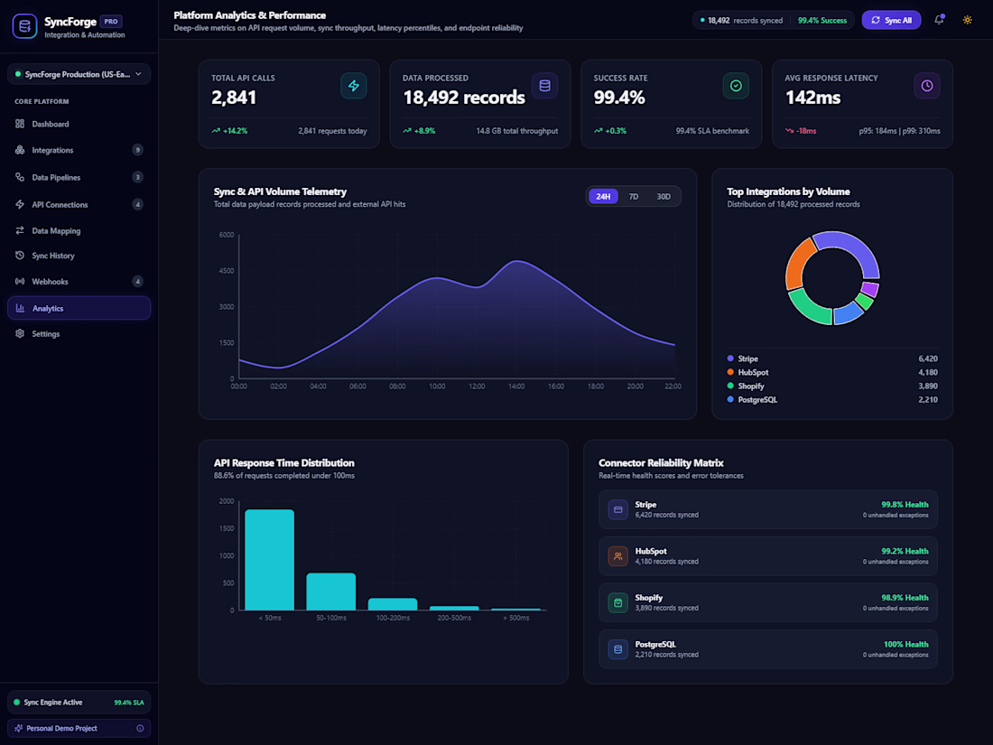This screenshot has width=993, height=745.
Task: Click the +8.9% trend under Data Processed
Action: tap(419, 131)
